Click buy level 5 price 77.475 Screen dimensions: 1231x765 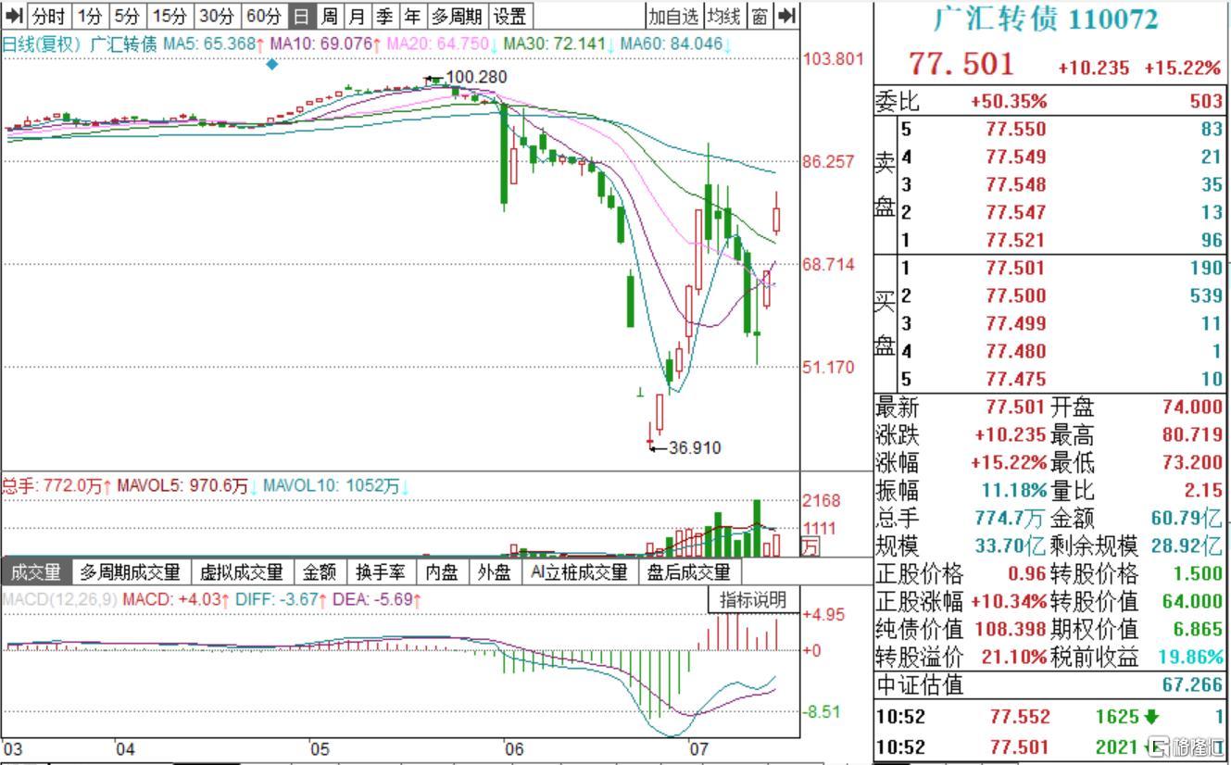click(x=1016, y=379)
